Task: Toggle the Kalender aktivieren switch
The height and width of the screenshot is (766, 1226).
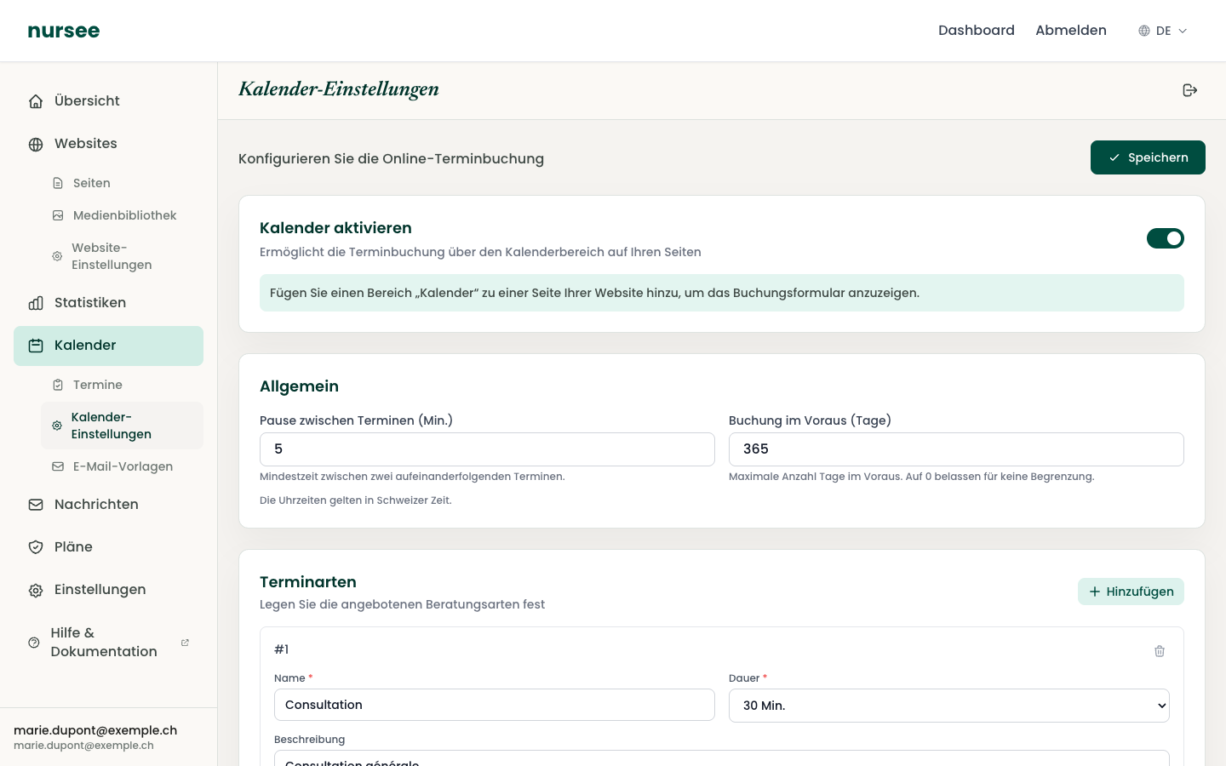Action: [1166, 238]
